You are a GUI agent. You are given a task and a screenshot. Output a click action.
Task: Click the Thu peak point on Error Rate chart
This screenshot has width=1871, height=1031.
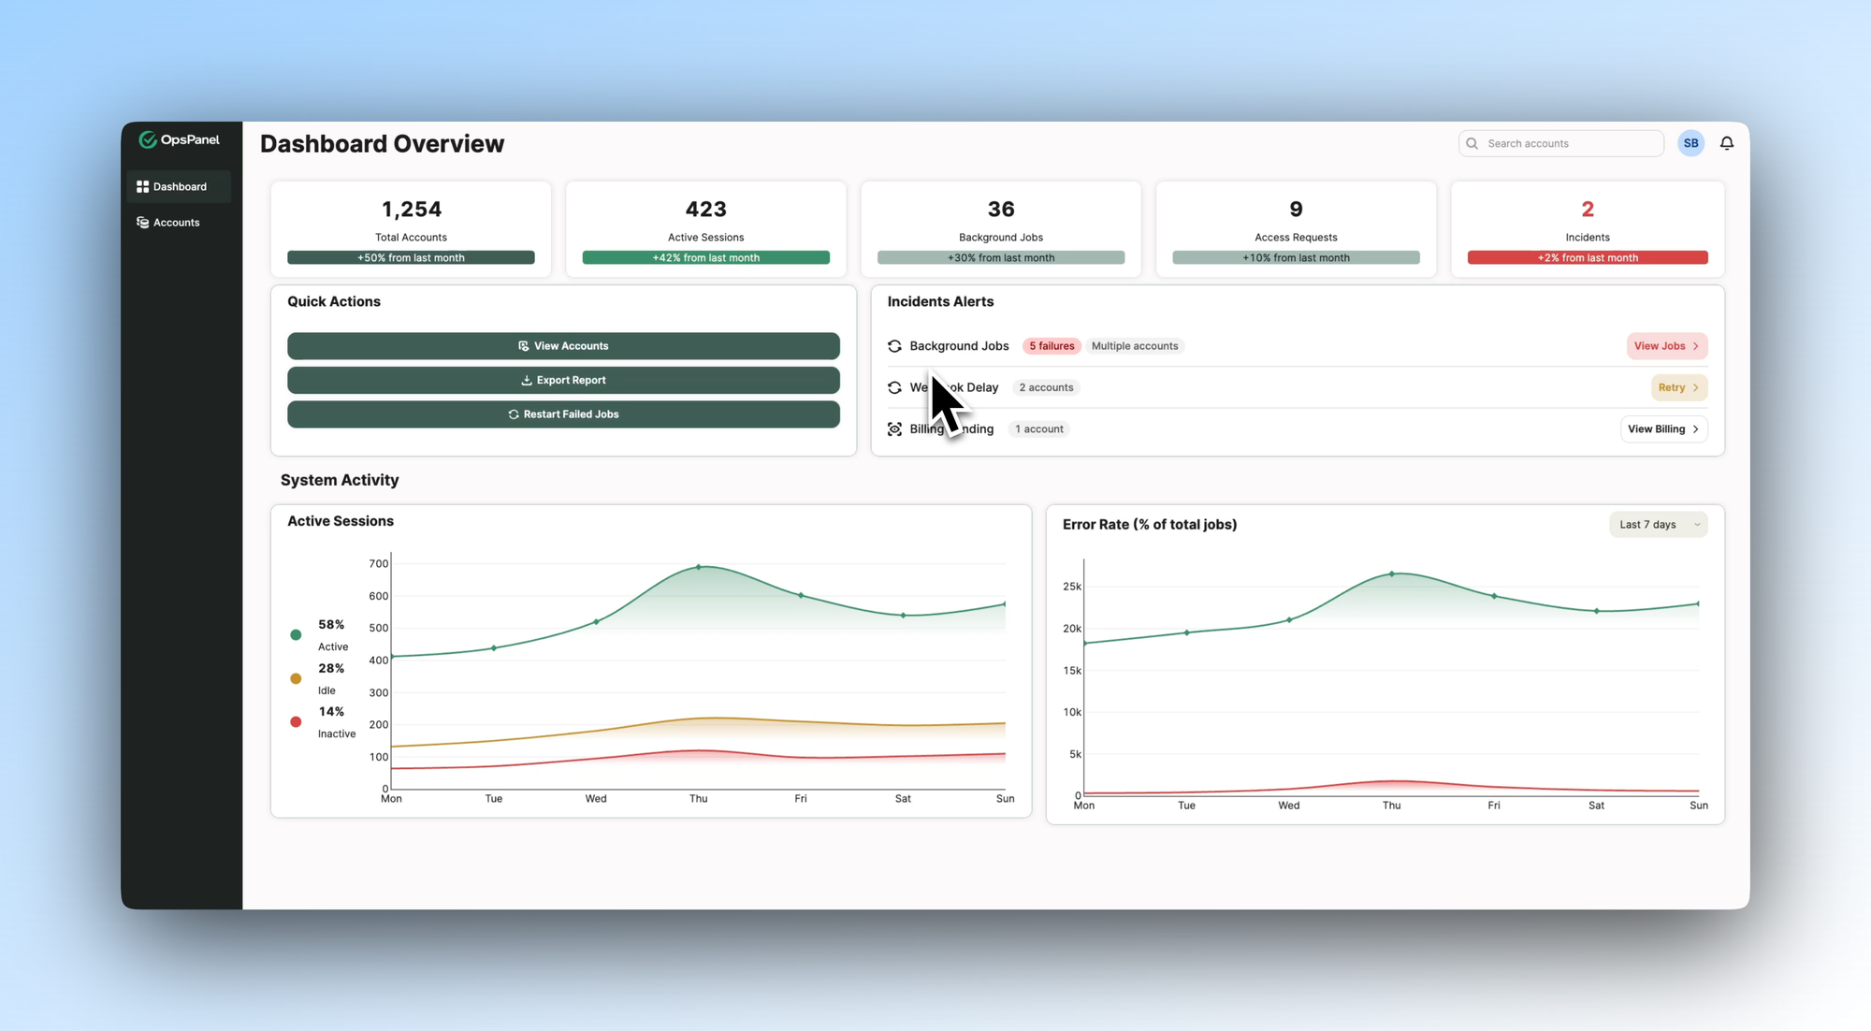click(1391, 574)
